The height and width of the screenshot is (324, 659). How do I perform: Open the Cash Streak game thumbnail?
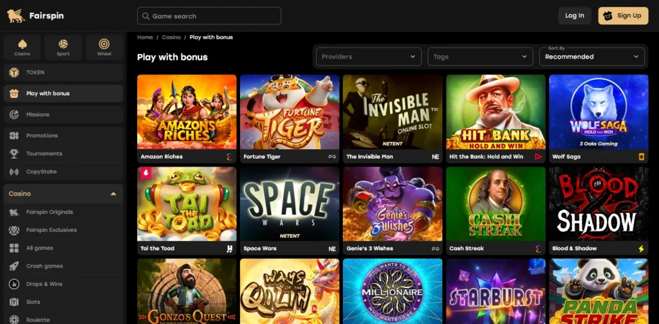[x=496, y=204]
